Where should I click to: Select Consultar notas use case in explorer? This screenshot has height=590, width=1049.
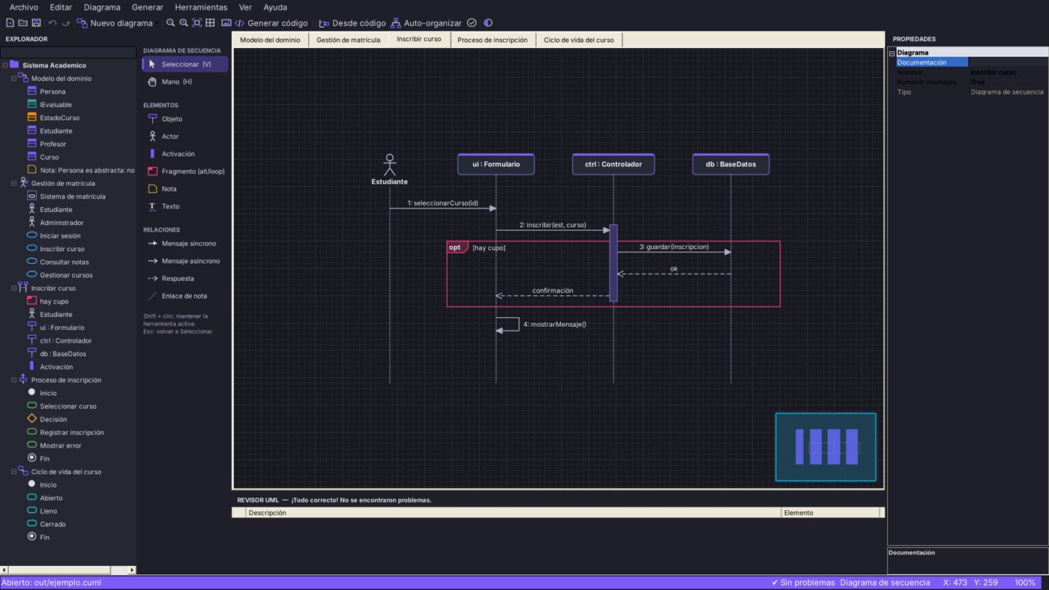64,262
